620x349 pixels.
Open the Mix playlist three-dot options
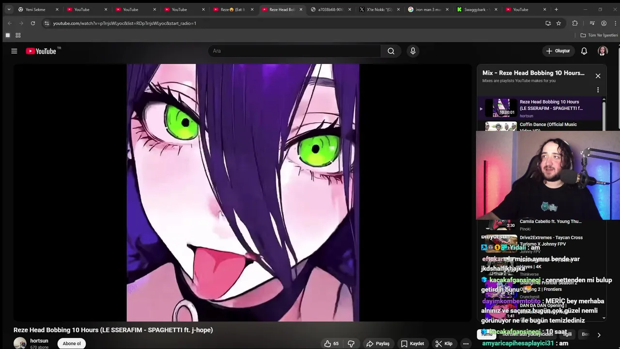(x=598, y=90)
